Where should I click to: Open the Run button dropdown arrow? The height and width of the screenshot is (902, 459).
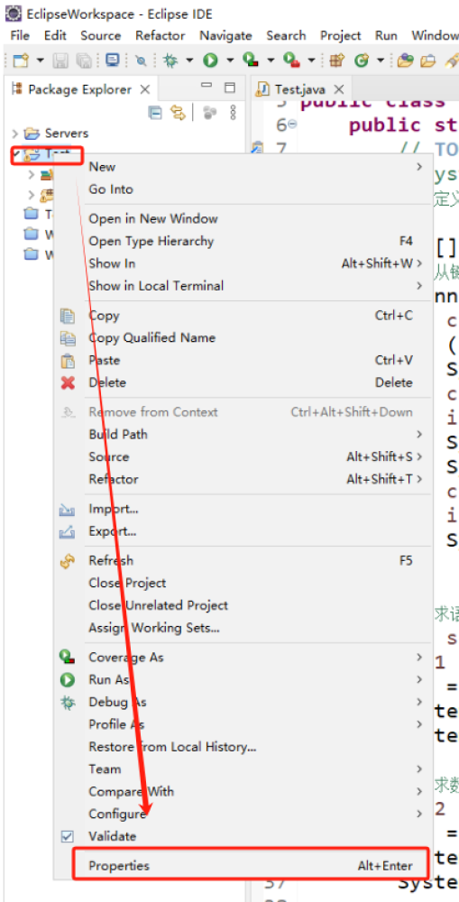pyautogui.click(x=229, y=60)
